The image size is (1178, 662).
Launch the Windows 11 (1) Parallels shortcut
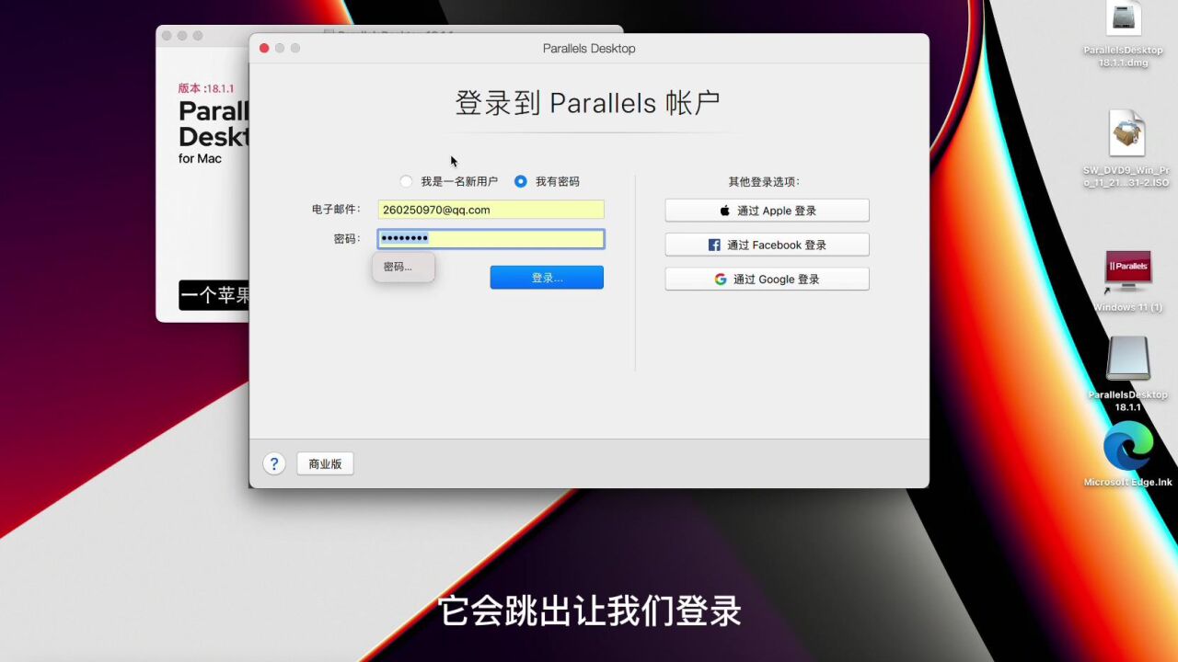[x=1127, y=272]
